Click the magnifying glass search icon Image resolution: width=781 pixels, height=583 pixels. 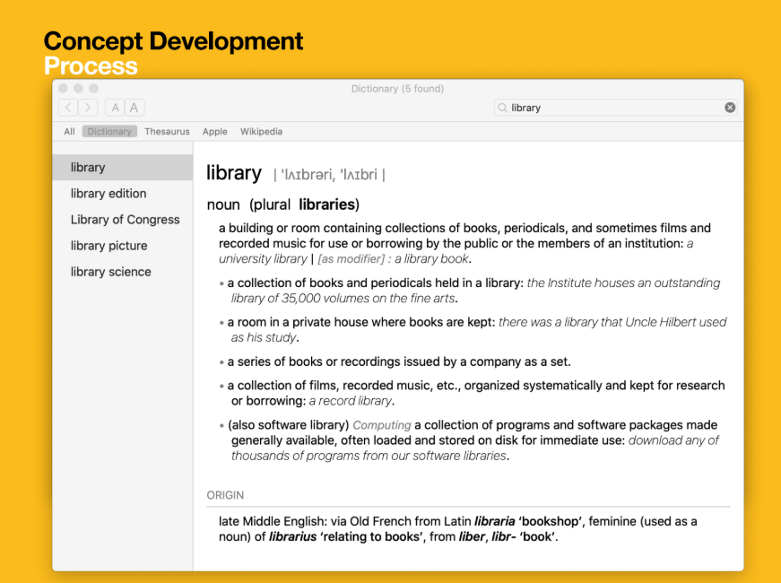coord(503,108)
